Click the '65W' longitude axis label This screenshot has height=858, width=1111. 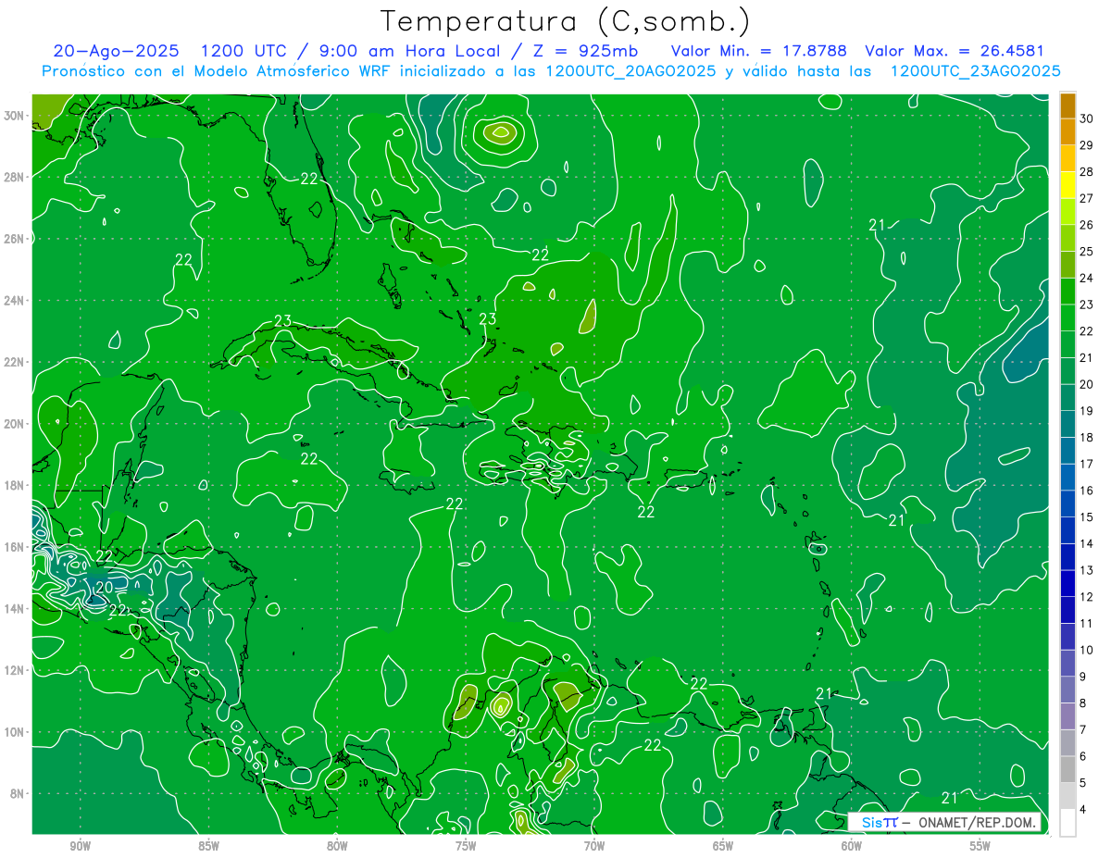[723, 846]
